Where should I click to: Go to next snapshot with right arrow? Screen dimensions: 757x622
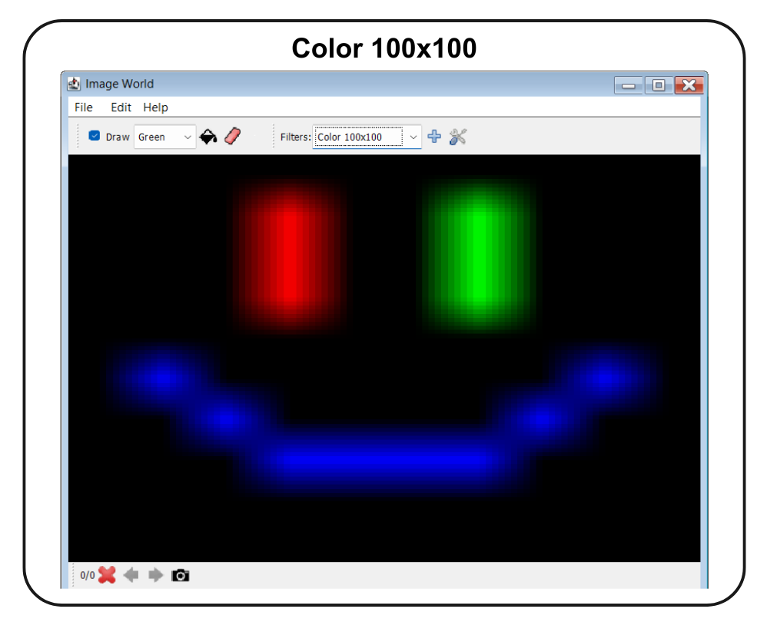pyautogui.click(x=155, y=575)
